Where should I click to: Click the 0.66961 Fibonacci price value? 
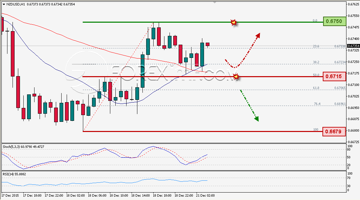[340, 104]
